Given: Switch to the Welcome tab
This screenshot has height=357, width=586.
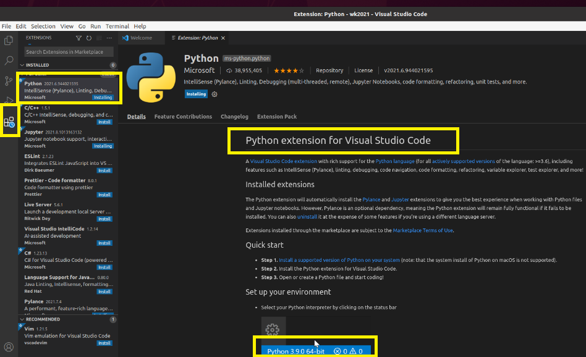Looking at the screenshot, I should point(142,38).
